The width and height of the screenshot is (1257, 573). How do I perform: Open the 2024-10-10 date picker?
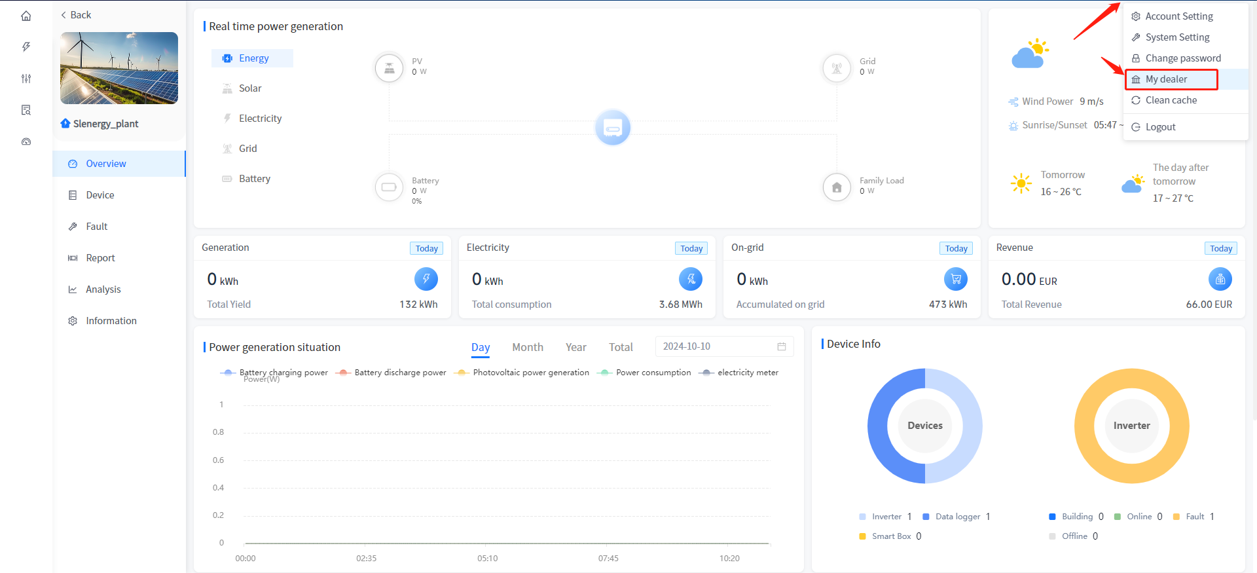(724, 346)
